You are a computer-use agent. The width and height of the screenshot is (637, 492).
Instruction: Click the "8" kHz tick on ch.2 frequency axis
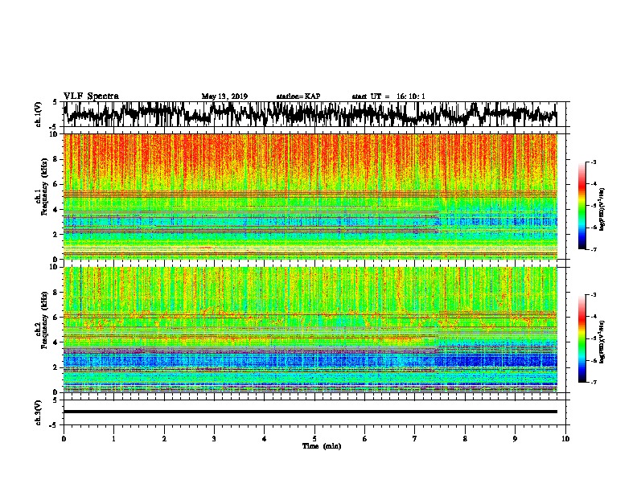[55, 293]
